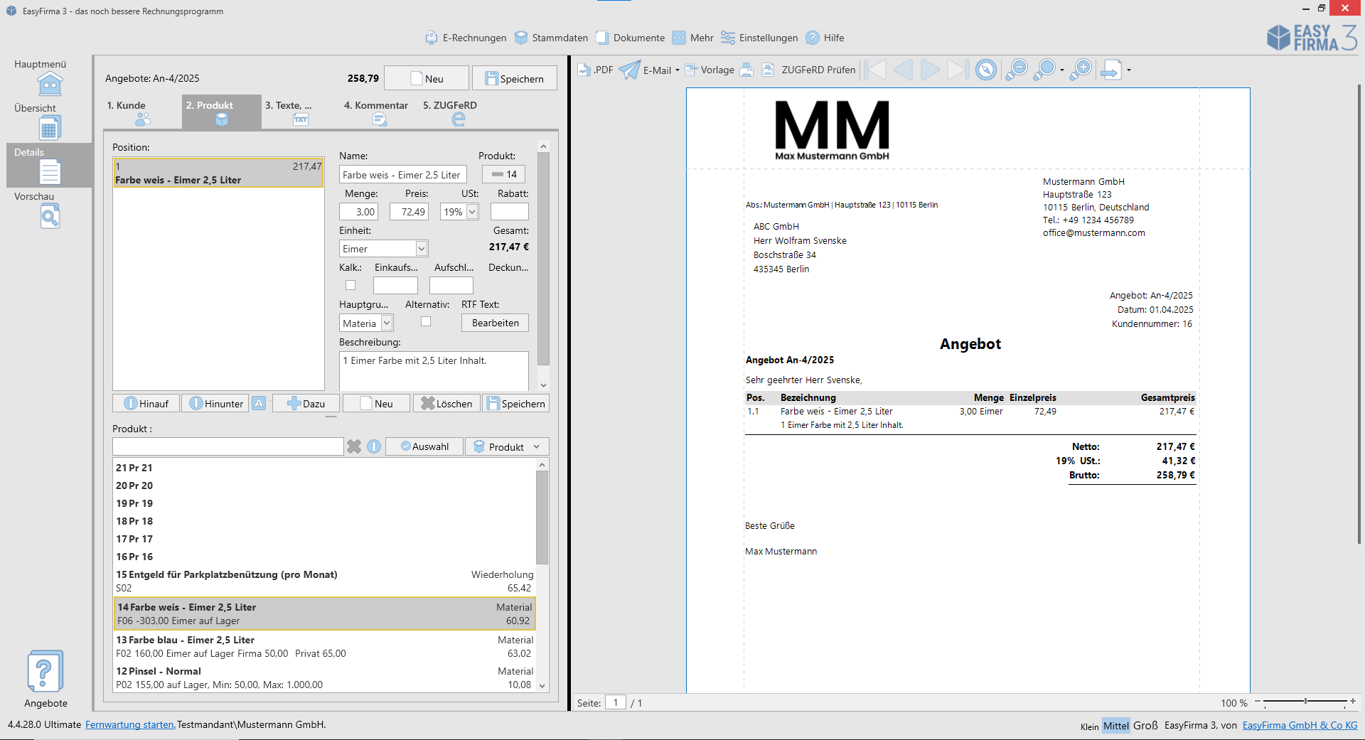
Task: Click the Bearbeiten RTF text button
Action: point(496,323)
